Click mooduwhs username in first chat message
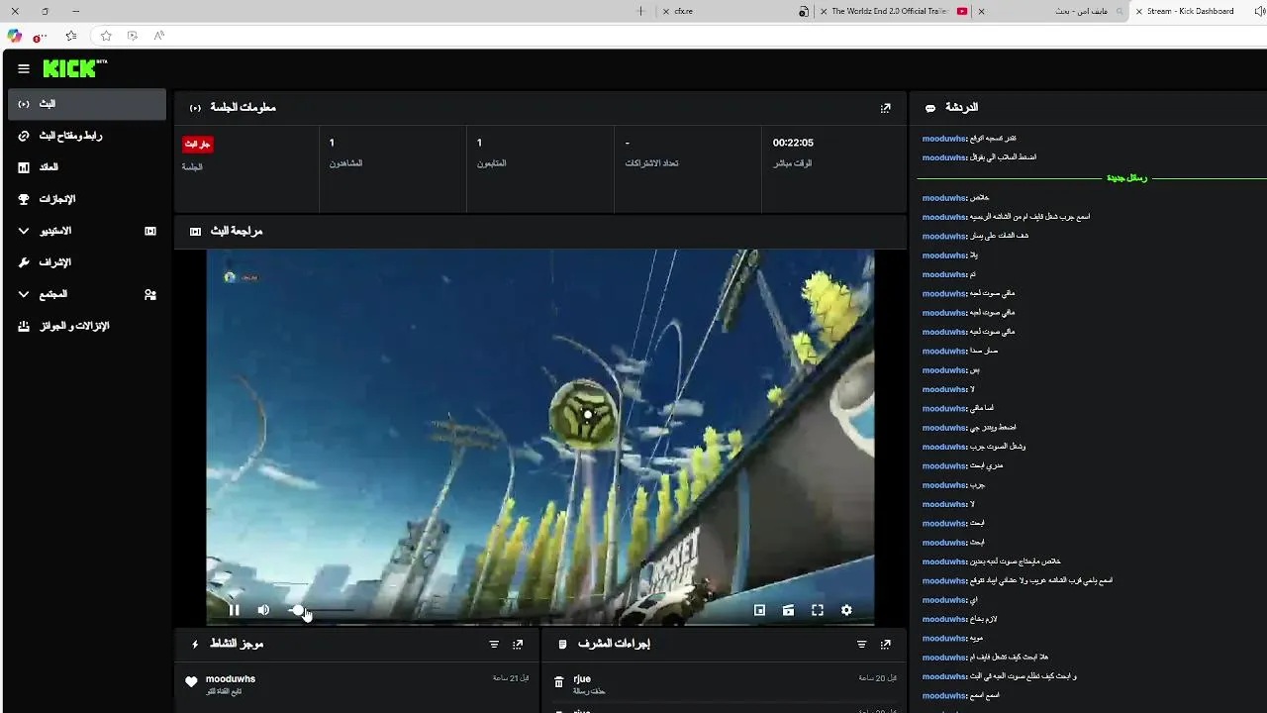The image size is (1267, 713). pyautogui.click(x=943, y=138)
